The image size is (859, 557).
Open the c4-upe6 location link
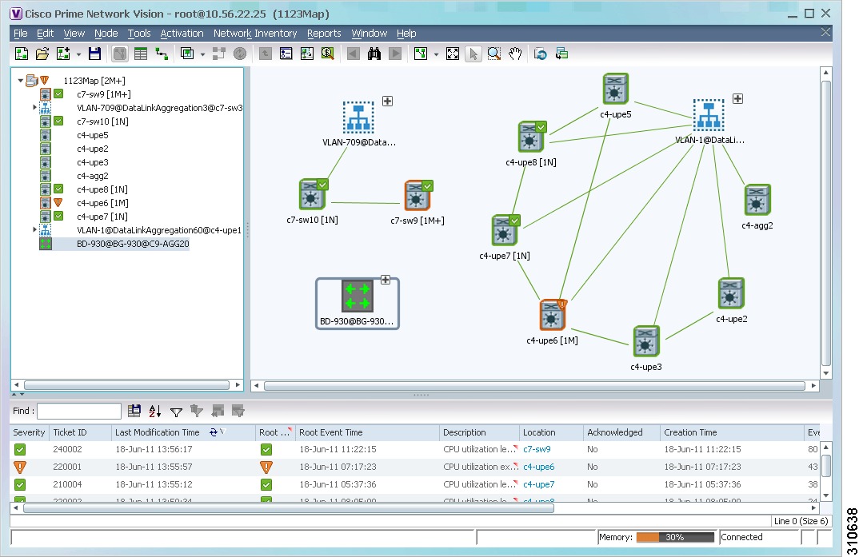(x=538, y=467)
